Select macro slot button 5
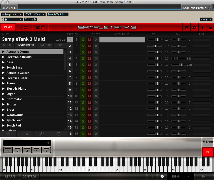The width and height of the screenshot is (214, 180). pyautogui.click(x=46, y=150)
